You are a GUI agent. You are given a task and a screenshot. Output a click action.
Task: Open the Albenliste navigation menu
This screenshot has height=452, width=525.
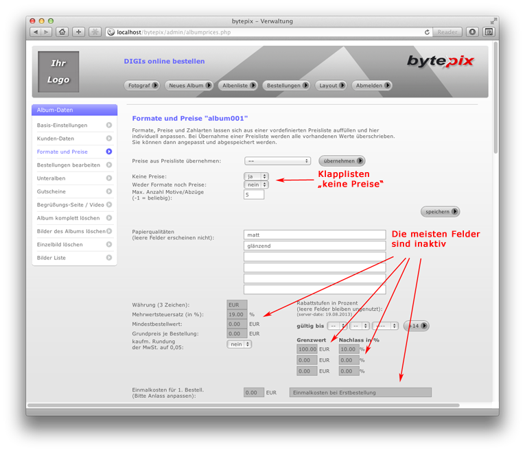[237, 86]
